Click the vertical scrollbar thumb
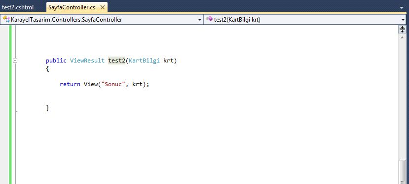The image size is (409, 184). (x=402, y=172)
